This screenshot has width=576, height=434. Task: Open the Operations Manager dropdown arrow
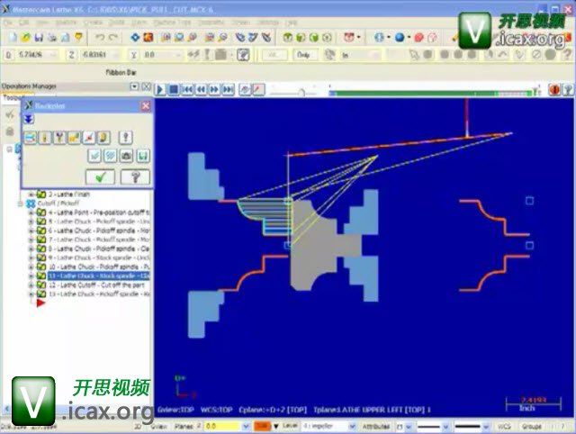click(x=134, y=86)
